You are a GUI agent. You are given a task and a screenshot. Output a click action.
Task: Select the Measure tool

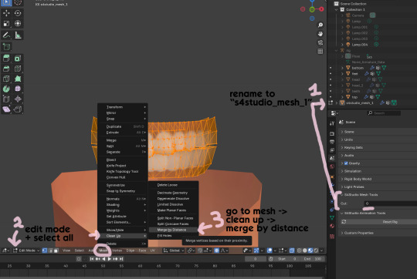pos(18,35)
